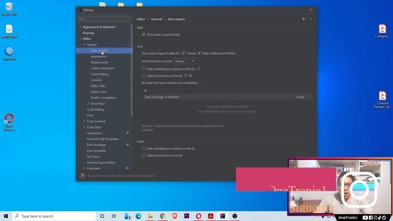Screen dimensions: 393x221
Task: Click the settings search input field
Action: (x=104, y=19)
